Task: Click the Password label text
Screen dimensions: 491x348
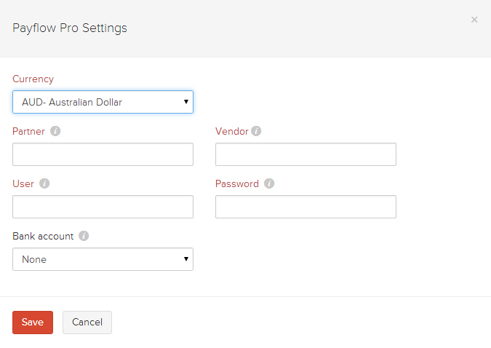Action: pyautogui.click(x=237, y=184)
